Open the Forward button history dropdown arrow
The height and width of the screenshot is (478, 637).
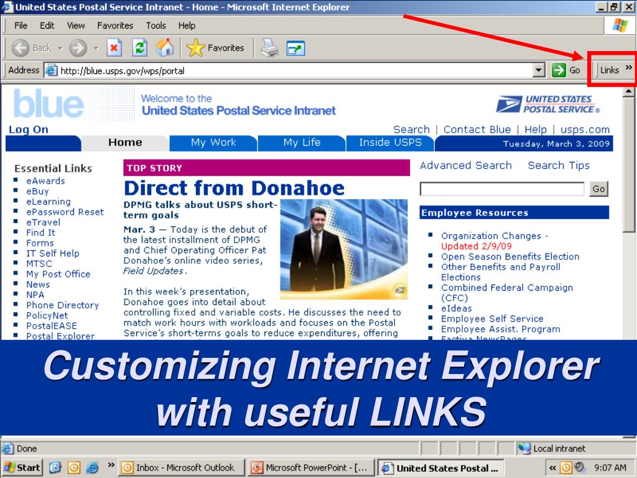[96, 48]
